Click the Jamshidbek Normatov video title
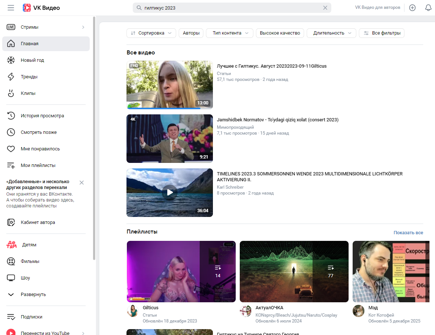This screenshot has height=335, width=435. (278, 120)
